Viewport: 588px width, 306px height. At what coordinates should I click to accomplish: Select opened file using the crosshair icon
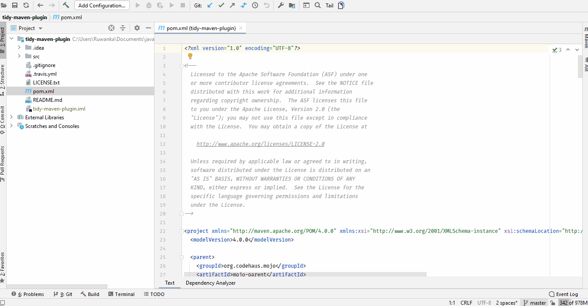(x=111, y=27)
